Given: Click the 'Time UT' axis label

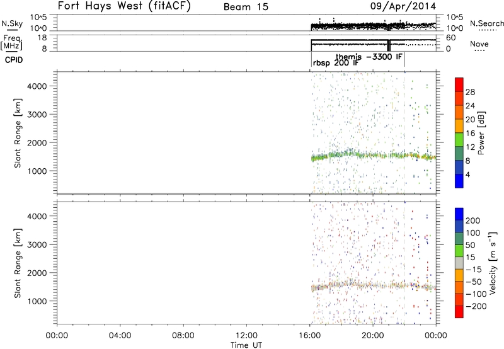Looking at the screenshot, I should [246, 345].
